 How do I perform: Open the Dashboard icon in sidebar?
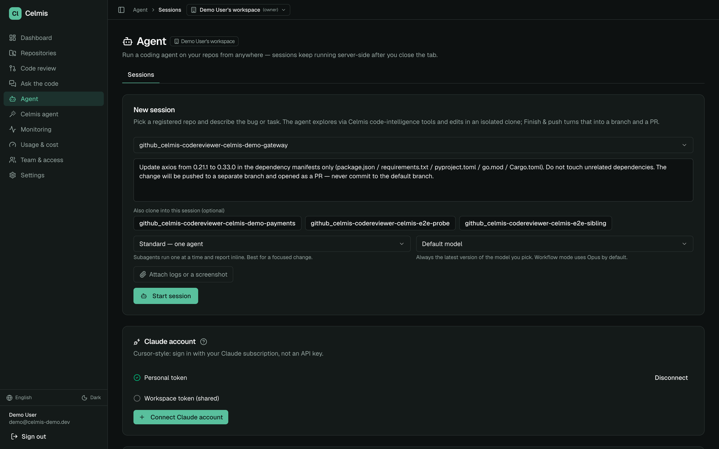[13, 38]
